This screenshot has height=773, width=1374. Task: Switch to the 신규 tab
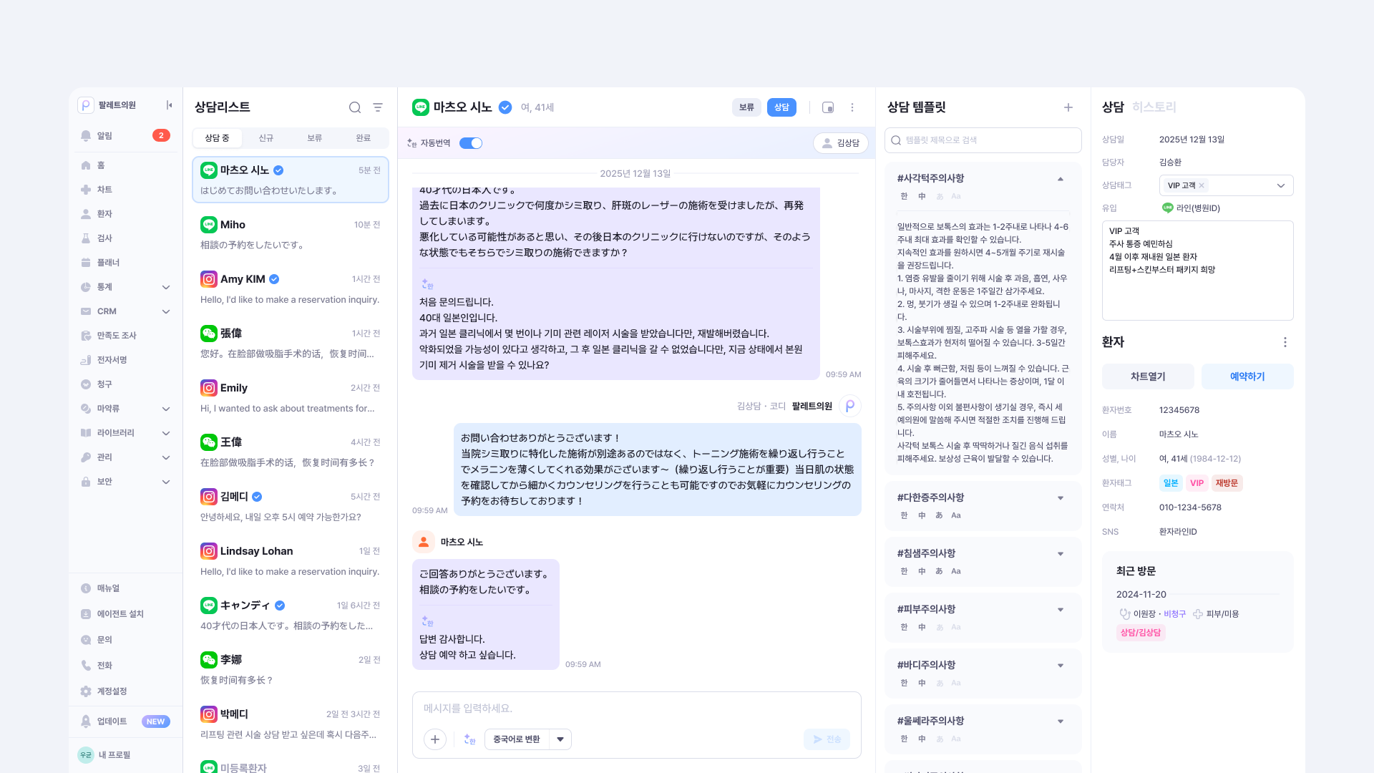266,138
